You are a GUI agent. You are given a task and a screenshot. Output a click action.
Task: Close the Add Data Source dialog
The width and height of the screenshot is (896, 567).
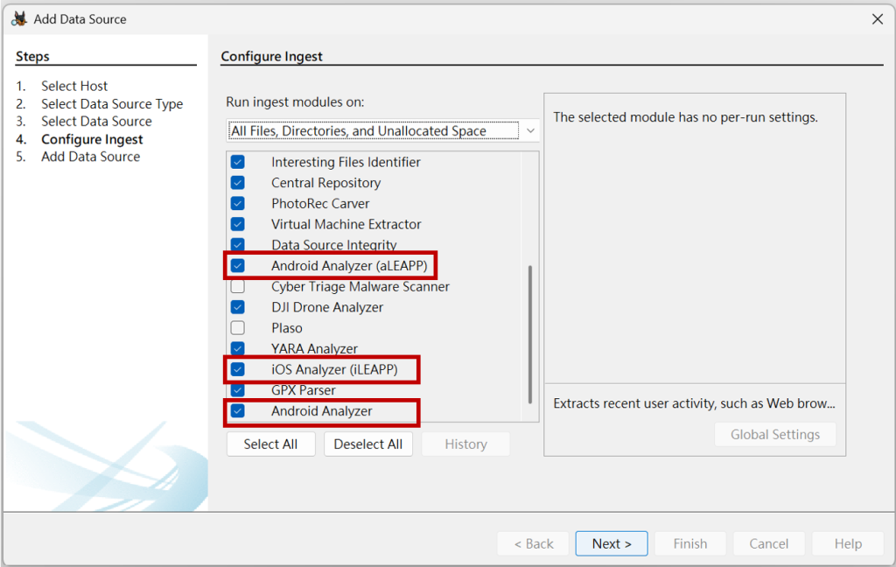pos(878,19)
